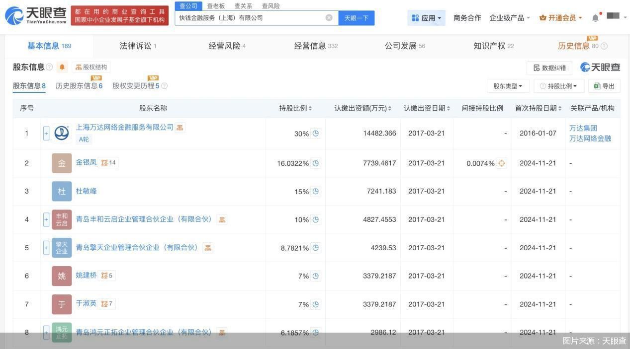Open 上海万达网络金融服务有限公司 company link
The width and height of the screenshot is (630, 349).
point(124,128)
